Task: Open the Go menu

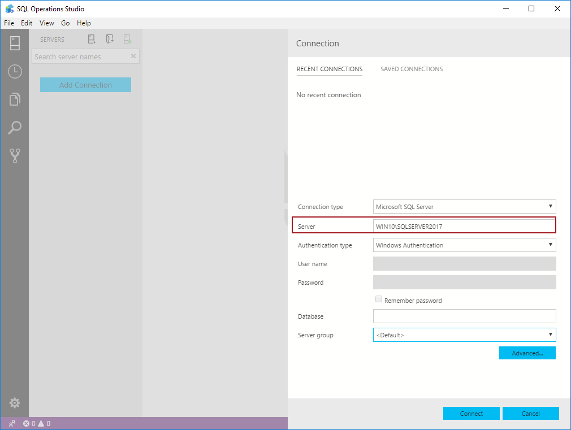Action: [x=65, y=23]
